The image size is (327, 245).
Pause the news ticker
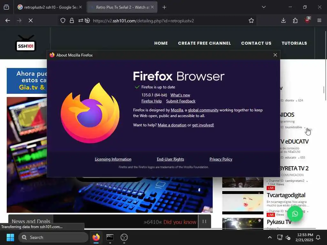[x=204, y=221]
